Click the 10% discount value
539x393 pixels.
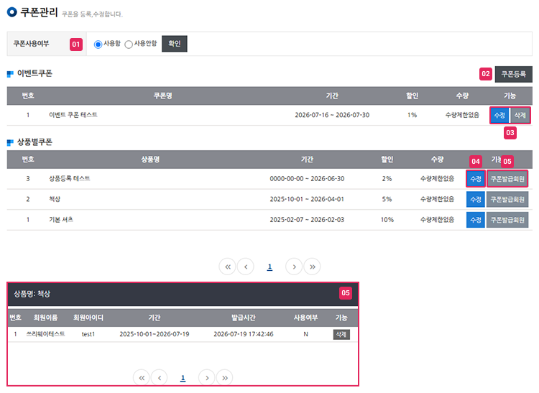[387, 220]
